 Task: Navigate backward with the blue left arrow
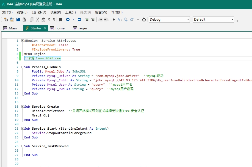pyautogui.click(x=68, y=20)
